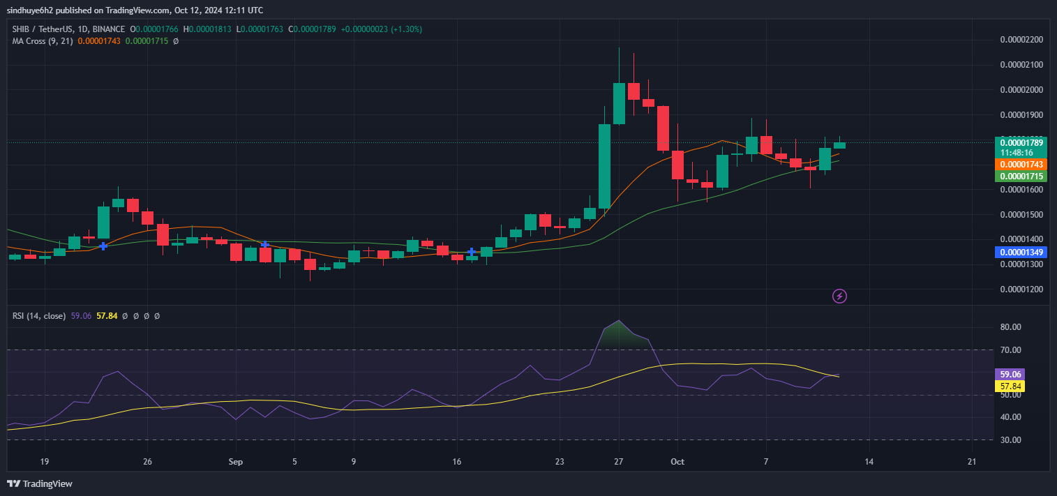Click the purple 59.06 value in RSI legend
The width and height of the screenshot is (1057, 496).
click(x=82, y=316)
